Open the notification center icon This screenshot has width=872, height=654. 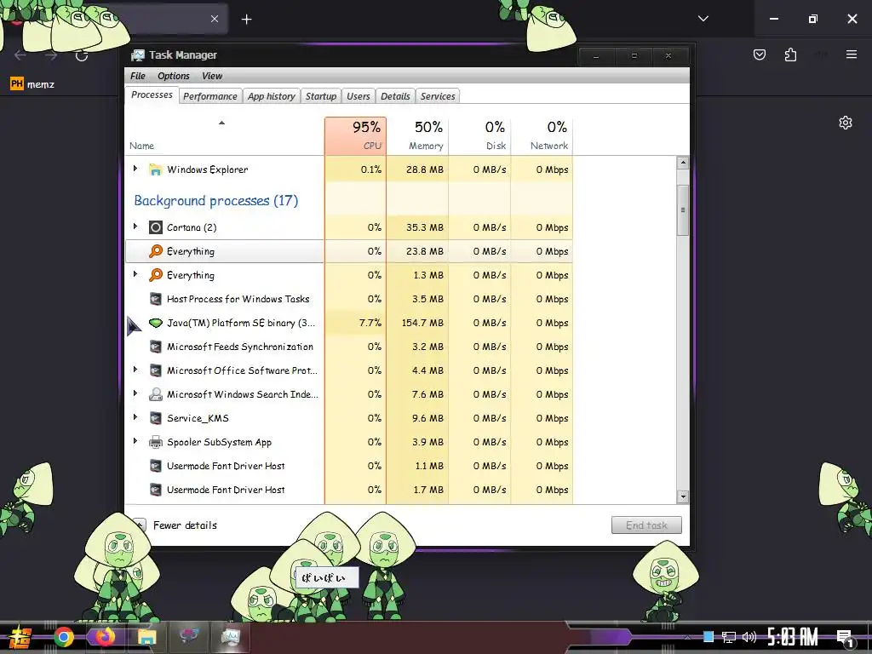(x=846, y=637)
